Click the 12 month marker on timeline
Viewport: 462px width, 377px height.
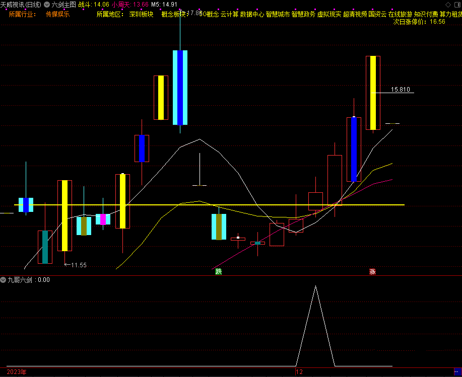pyautogui.click(x=299, y=372)
